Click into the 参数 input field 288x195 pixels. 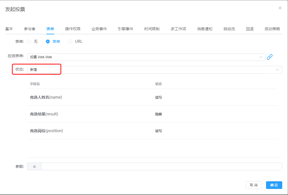(161, 166)
